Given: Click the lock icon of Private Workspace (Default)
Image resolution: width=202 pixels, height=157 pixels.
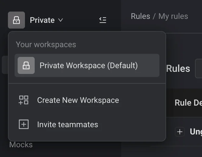Looking at the screenshot, I should 26,65.
